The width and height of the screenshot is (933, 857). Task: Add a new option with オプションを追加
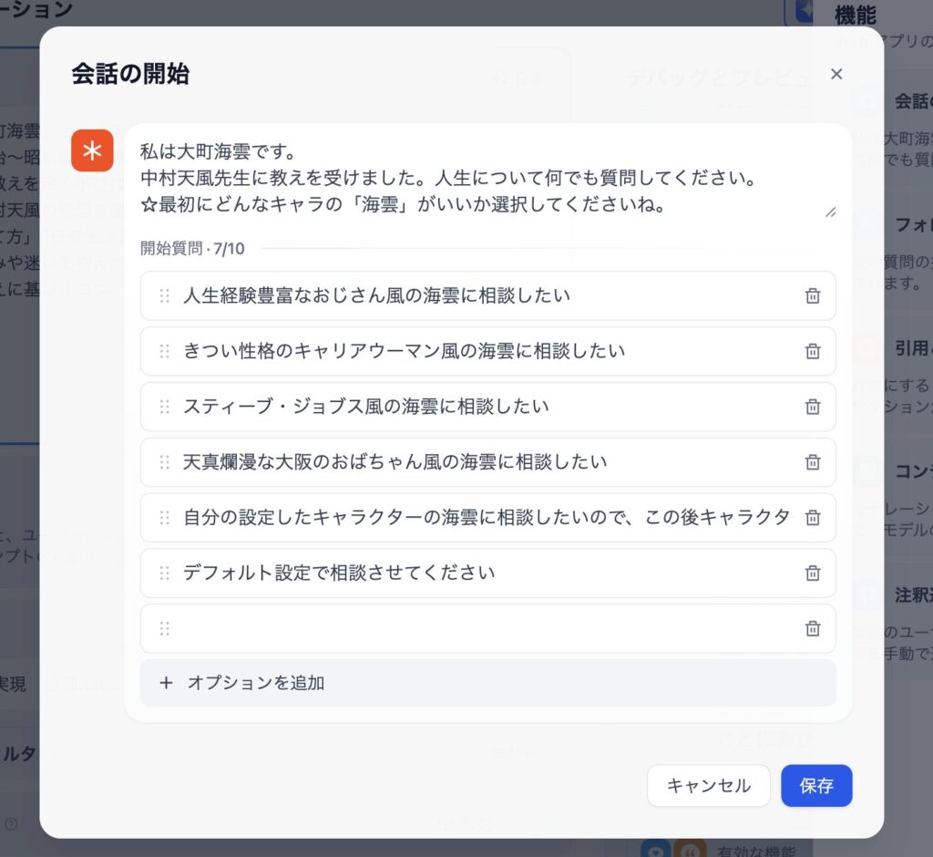point(488,683)
